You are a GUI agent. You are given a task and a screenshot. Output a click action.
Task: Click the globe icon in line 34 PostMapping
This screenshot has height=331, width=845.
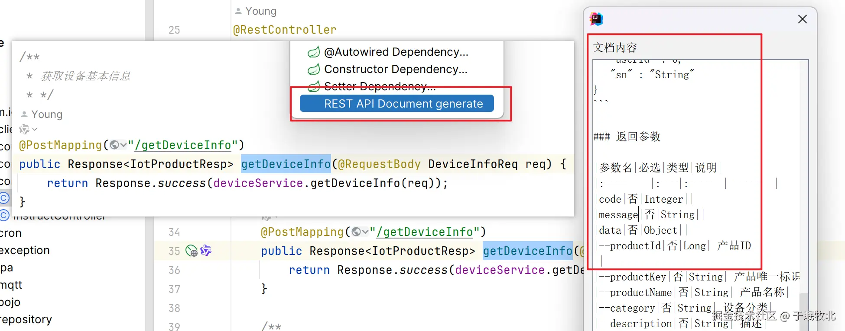click(356, 232)
